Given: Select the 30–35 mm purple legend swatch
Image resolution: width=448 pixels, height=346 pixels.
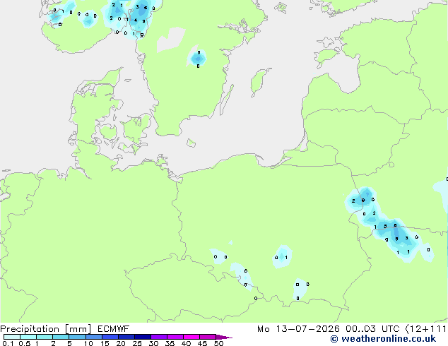Looking at the screenshot, I should click(x=158, y=337).
